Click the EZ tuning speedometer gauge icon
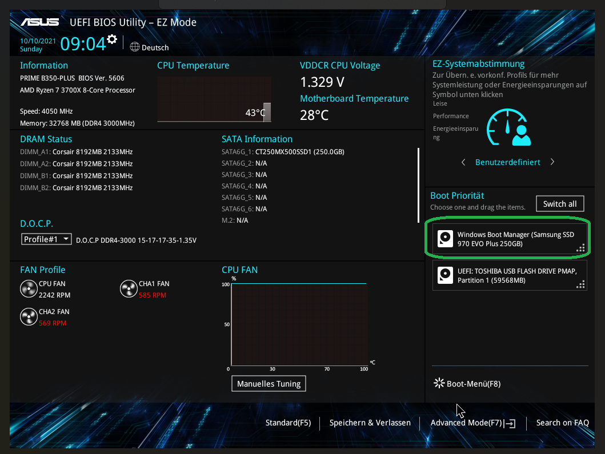 [508, 127]
